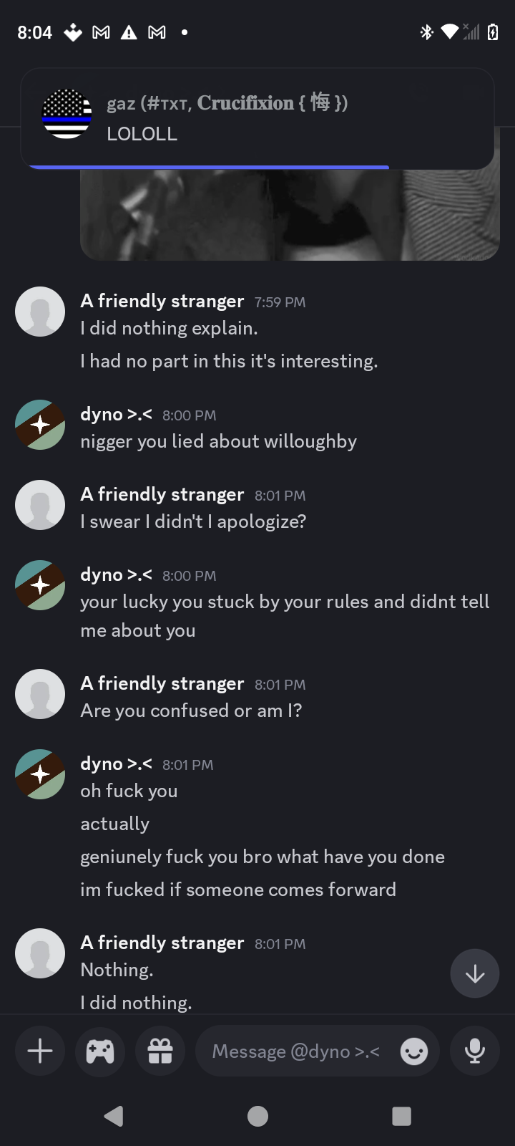Open the emoji picker smiley icon
Image resolution: width=515 pixels, height=1146 pixels.
tap(414, 1051)
